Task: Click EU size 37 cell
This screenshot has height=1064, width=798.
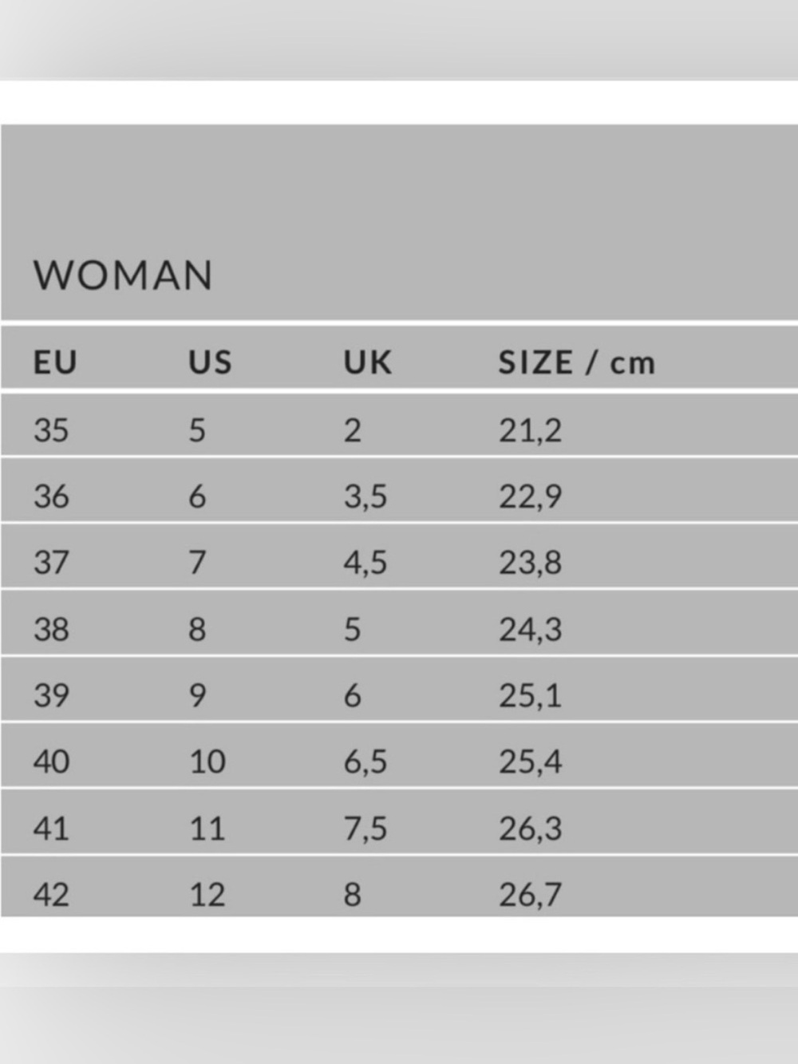Action: 51,563
